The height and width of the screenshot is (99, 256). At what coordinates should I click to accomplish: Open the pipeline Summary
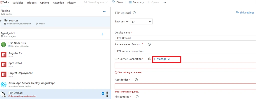136,2
